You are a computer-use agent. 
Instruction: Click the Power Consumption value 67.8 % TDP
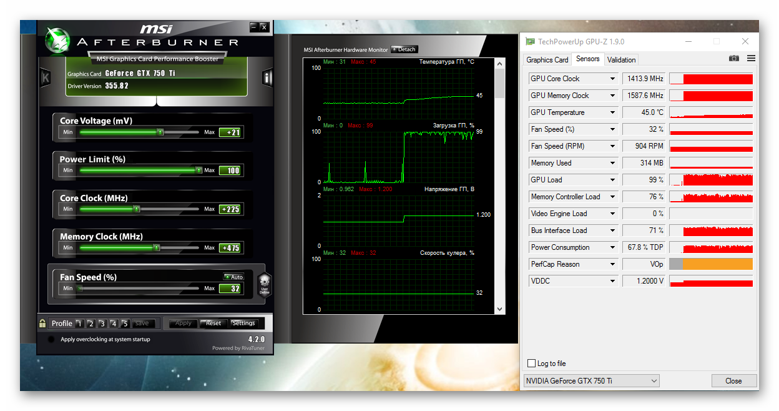pyautogui.click(x=644, y=247)
